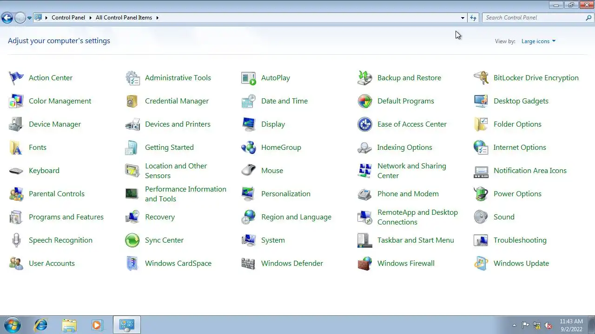Viewport: 595px width, 334px height.
Task: Click the Region and Language link
Action: click(296, 217)
